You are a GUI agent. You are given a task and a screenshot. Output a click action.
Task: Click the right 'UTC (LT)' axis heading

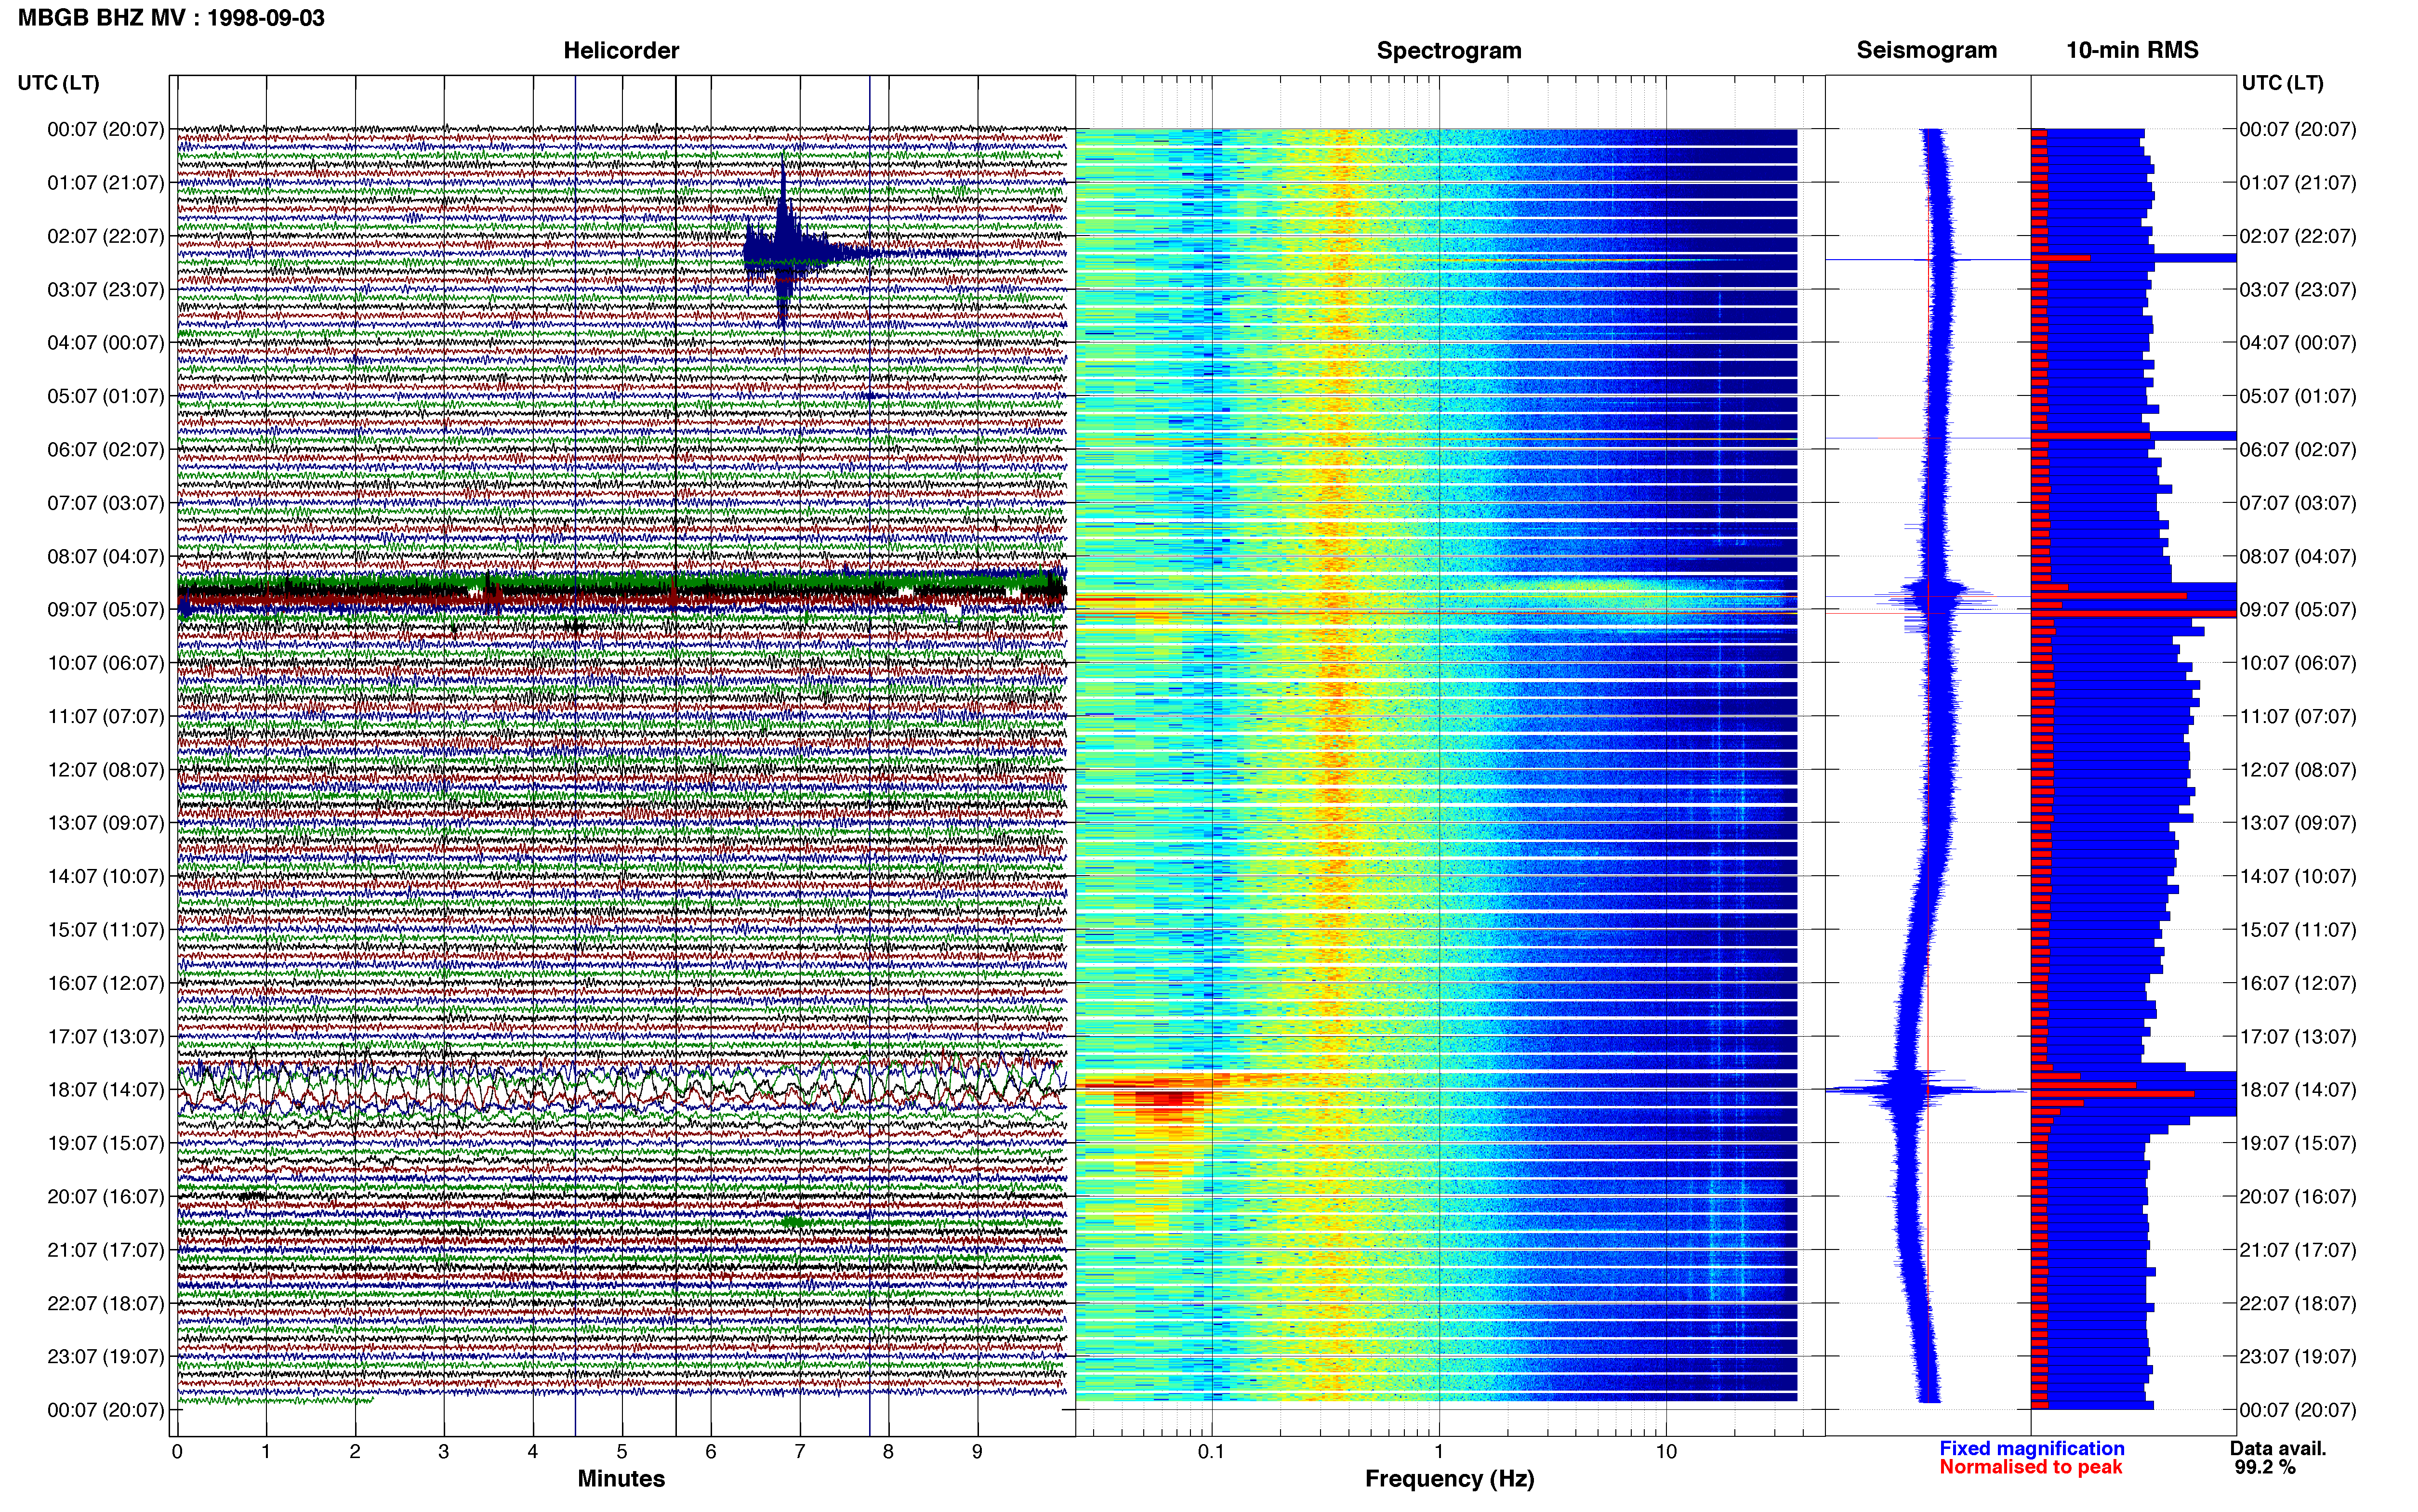point(2282,83)
